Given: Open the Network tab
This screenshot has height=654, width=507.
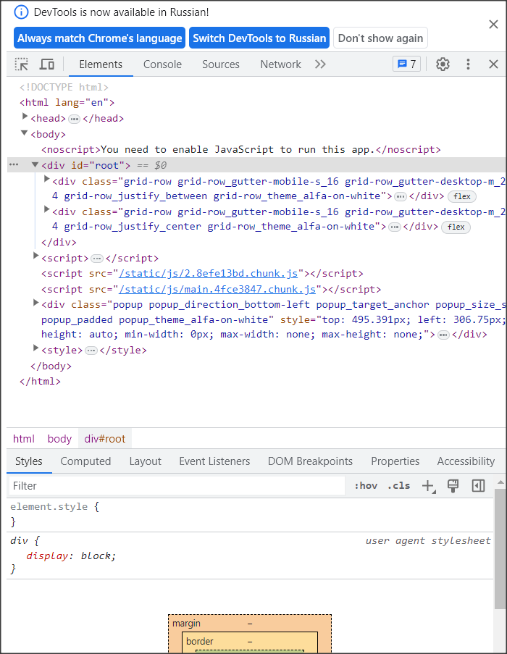Looking at the screenshot, I should point(280,64).
